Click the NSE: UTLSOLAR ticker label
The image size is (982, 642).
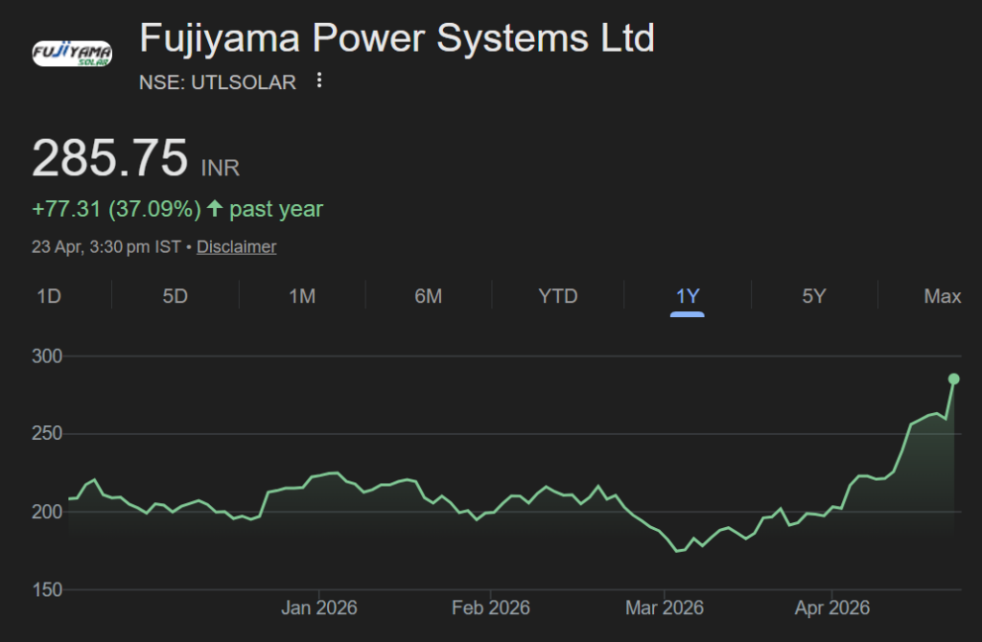[218, 82]
